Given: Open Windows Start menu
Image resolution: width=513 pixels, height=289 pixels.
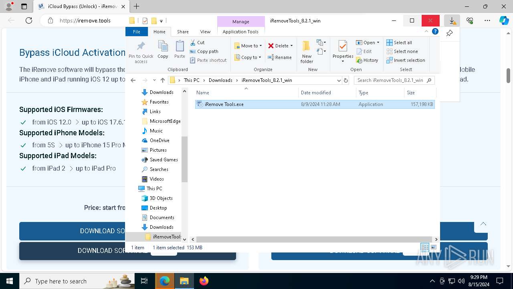Looking at the screenshot, I should point(9,281).
